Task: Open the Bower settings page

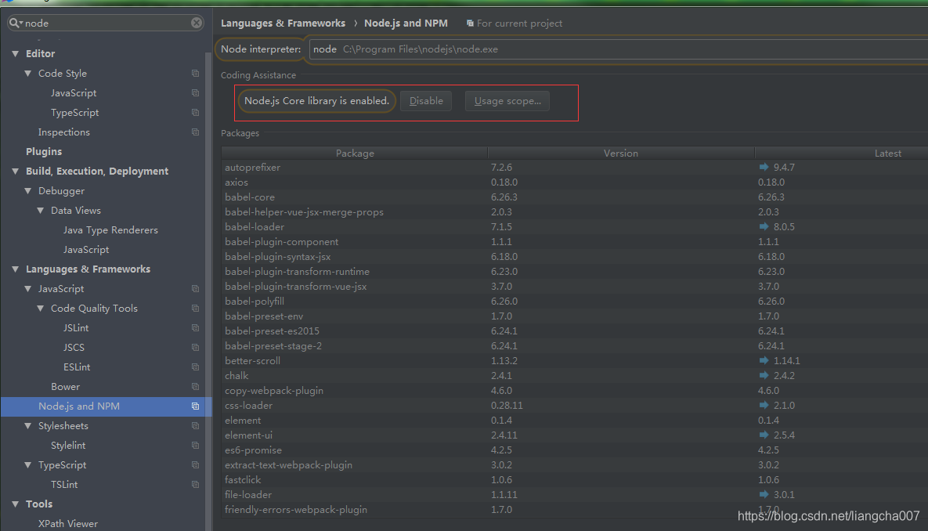Action: (65, 387)
